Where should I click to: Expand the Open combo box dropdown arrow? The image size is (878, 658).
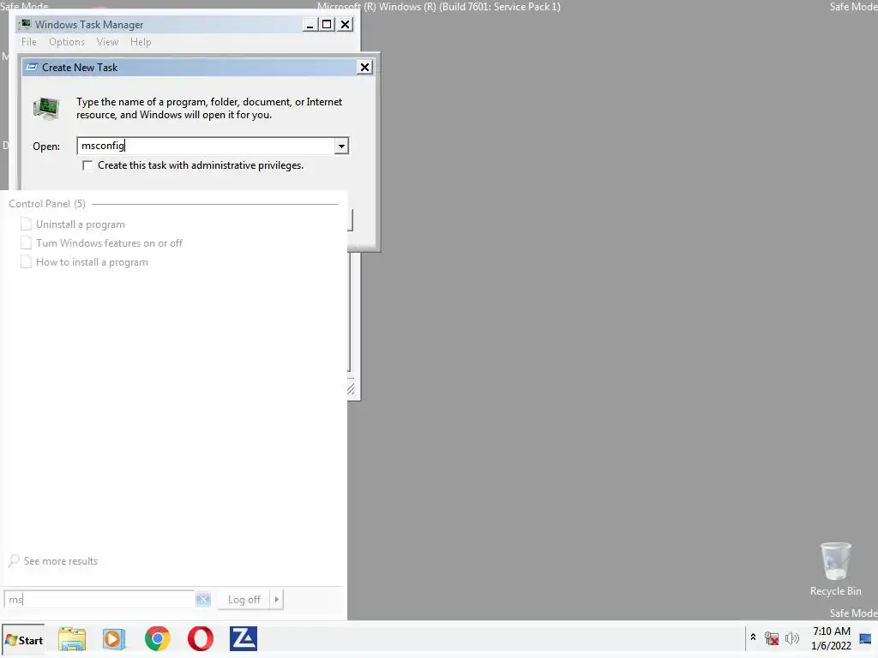tap(341, 146)
